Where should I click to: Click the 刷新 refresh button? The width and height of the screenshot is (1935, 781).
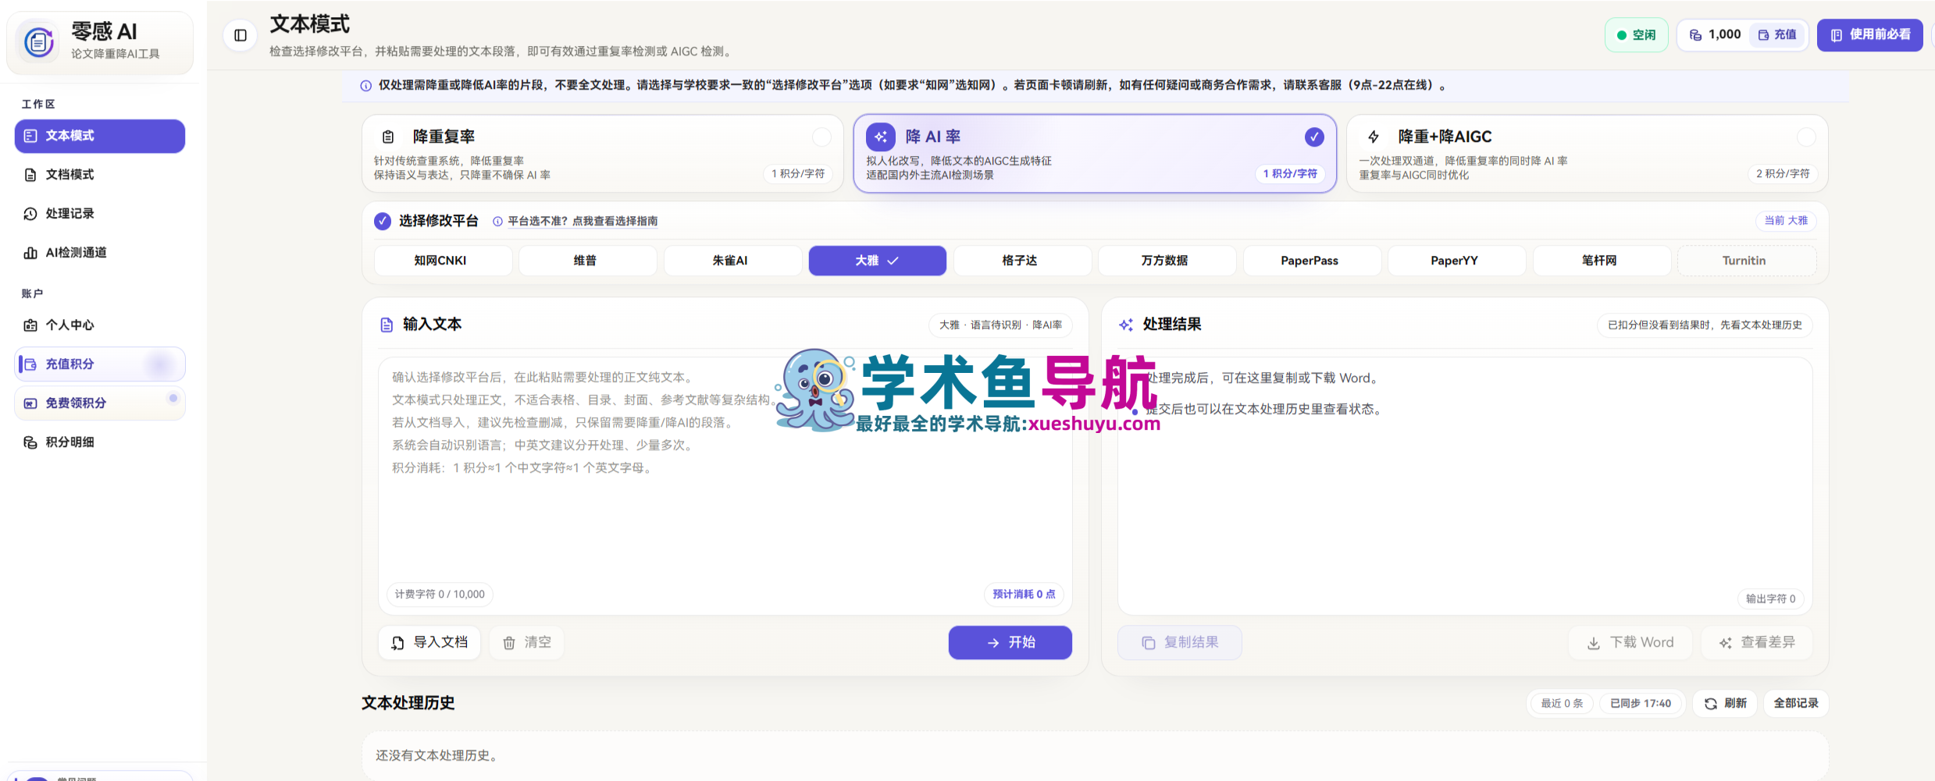1725,704
